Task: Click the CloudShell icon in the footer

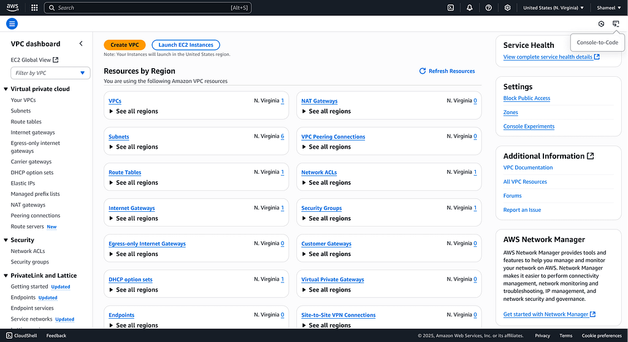Action: click(9, 336)
